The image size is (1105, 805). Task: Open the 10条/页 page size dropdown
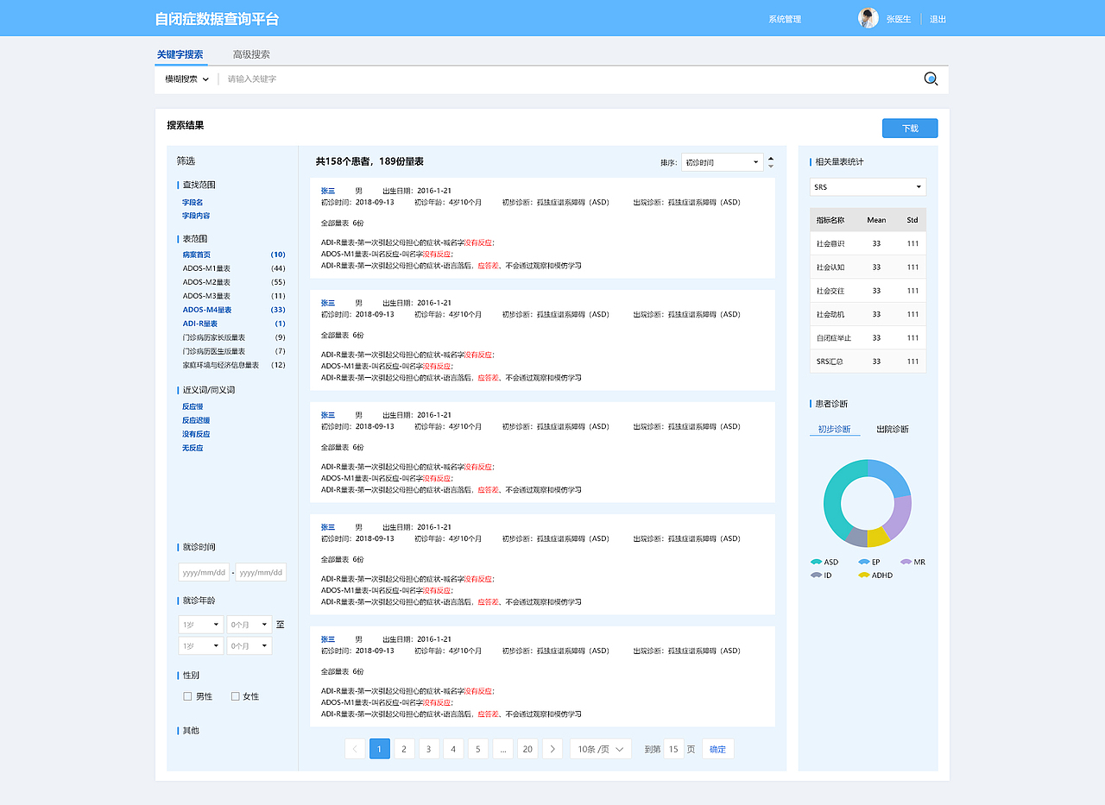[x=600, y=749]
